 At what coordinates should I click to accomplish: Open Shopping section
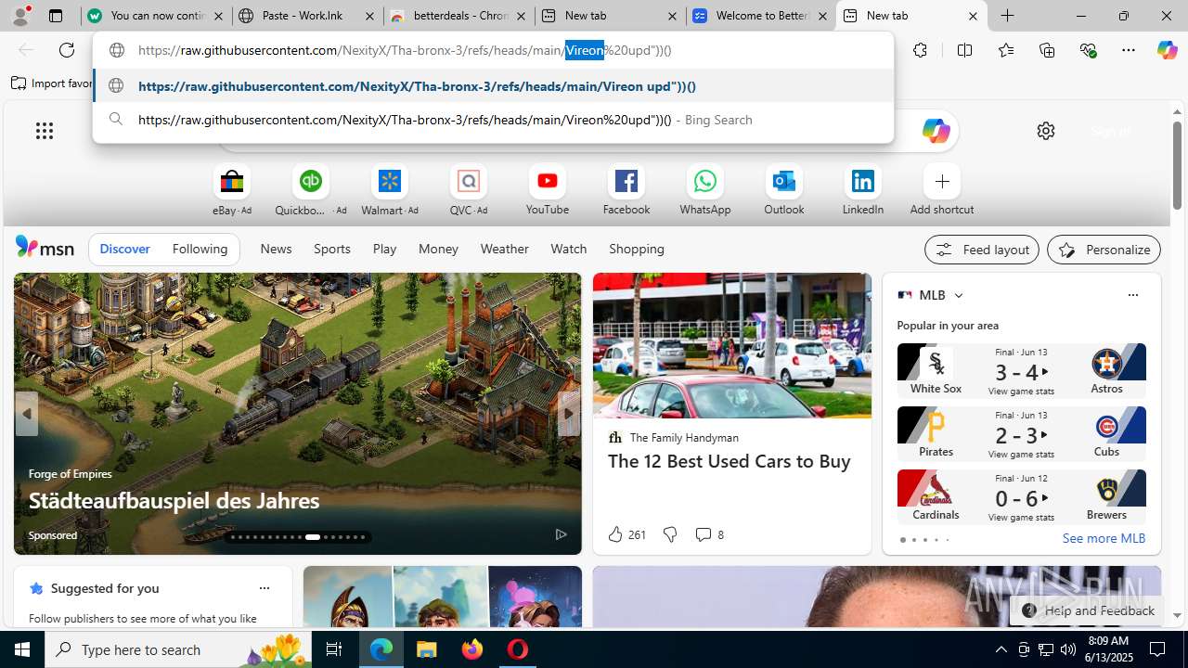point(637,249)
